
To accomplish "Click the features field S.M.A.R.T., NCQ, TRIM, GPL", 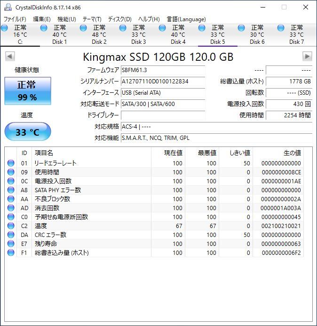I will tap(216, 138).
